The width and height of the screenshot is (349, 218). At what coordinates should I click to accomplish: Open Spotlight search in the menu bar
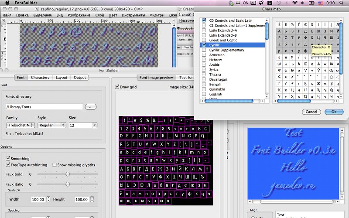click(341, 3)
